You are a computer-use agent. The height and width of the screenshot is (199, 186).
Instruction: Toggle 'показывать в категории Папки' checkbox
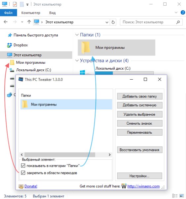[23, 166]
